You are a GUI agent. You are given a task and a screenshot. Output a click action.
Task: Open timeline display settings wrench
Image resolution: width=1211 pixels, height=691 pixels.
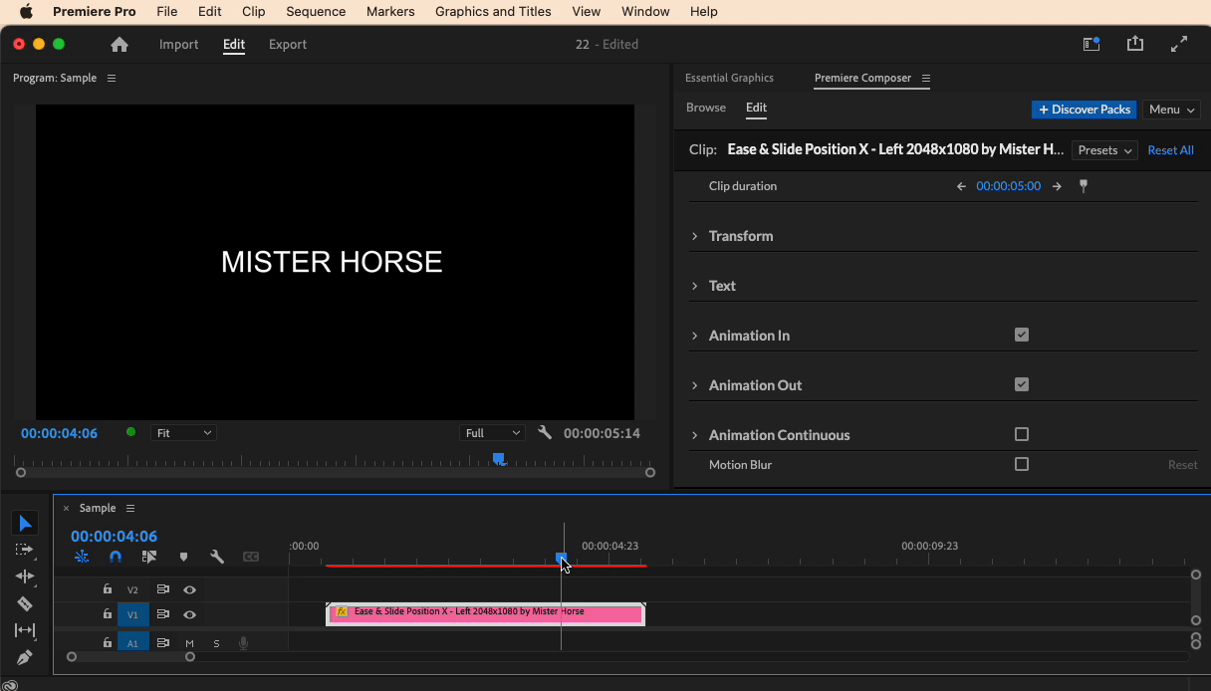[217, 558]
